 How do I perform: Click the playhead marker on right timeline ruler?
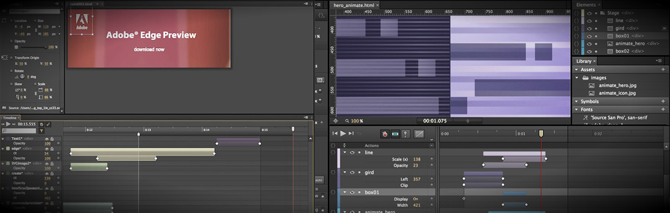[541, 134]
